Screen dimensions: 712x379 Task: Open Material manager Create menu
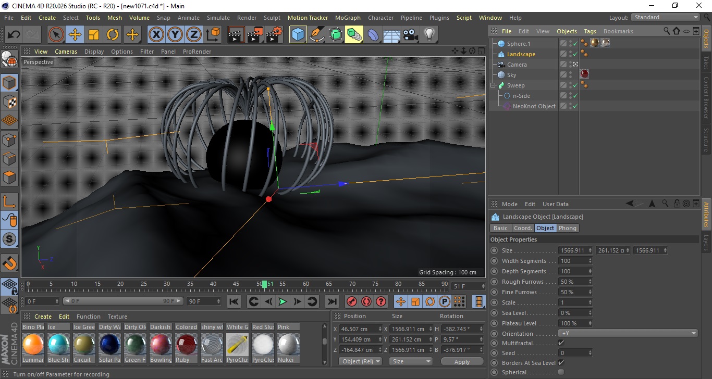coord(43,317)
